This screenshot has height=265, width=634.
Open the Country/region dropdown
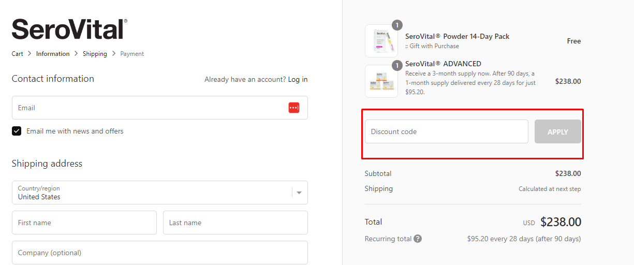click(x=160, y=193)
